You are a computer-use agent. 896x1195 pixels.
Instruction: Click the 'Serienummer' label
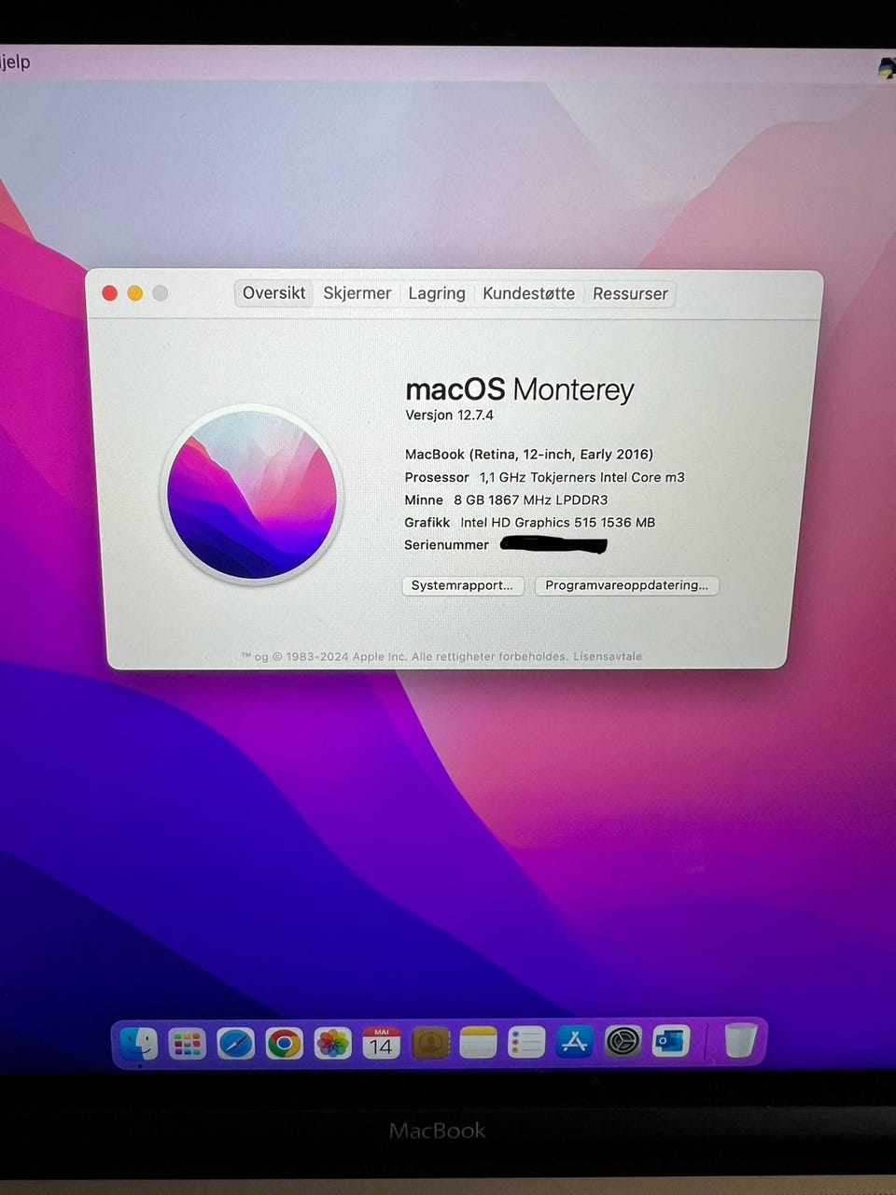pyautogui.click(x=446, y=545)
